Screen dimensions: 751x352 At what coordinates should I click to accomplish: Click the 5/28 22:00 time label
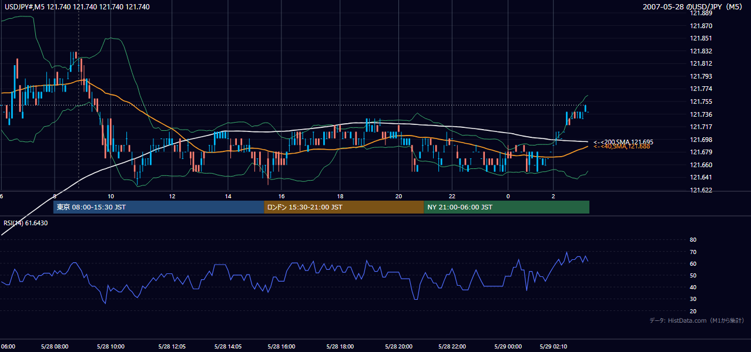click(452, 347)
